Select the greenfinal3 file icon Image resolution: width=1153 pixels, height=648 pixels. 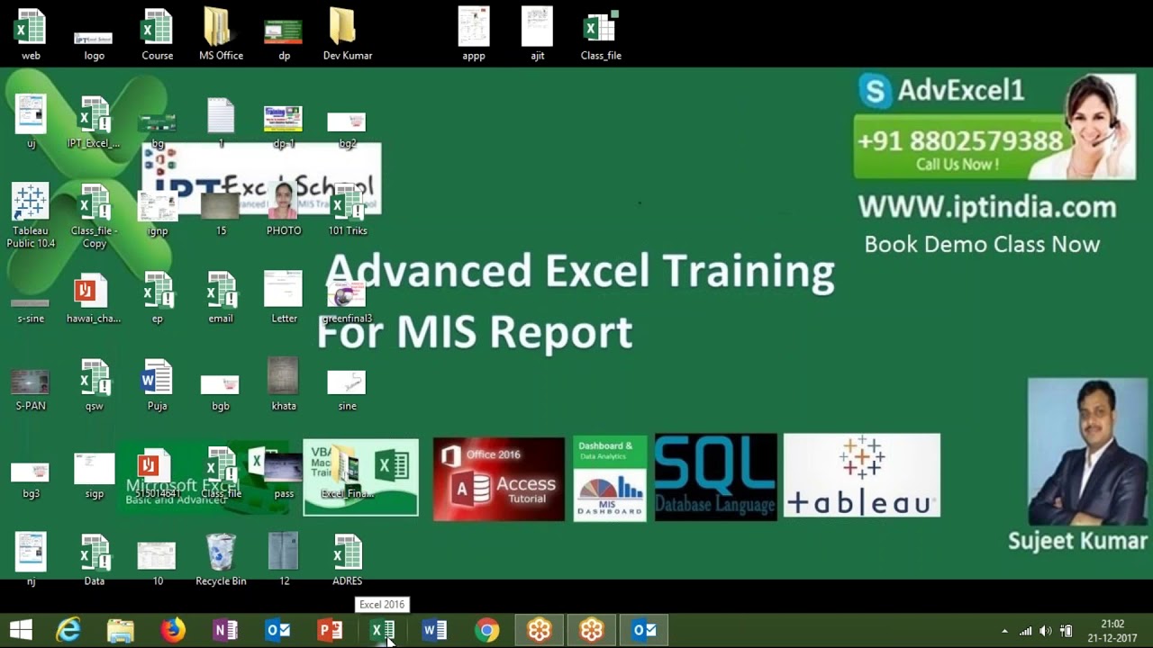pyautogui.click(x=348, y=301)
